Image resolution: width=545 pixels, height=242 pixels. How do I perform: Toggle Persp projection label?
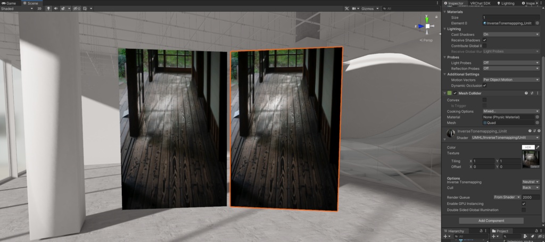tap(426, 40)
